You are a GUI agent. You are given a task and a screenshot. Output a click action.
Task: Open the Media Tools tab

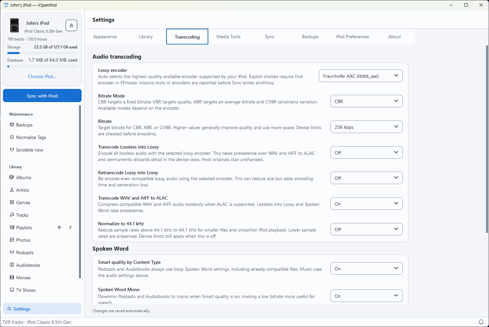[228, 37]
